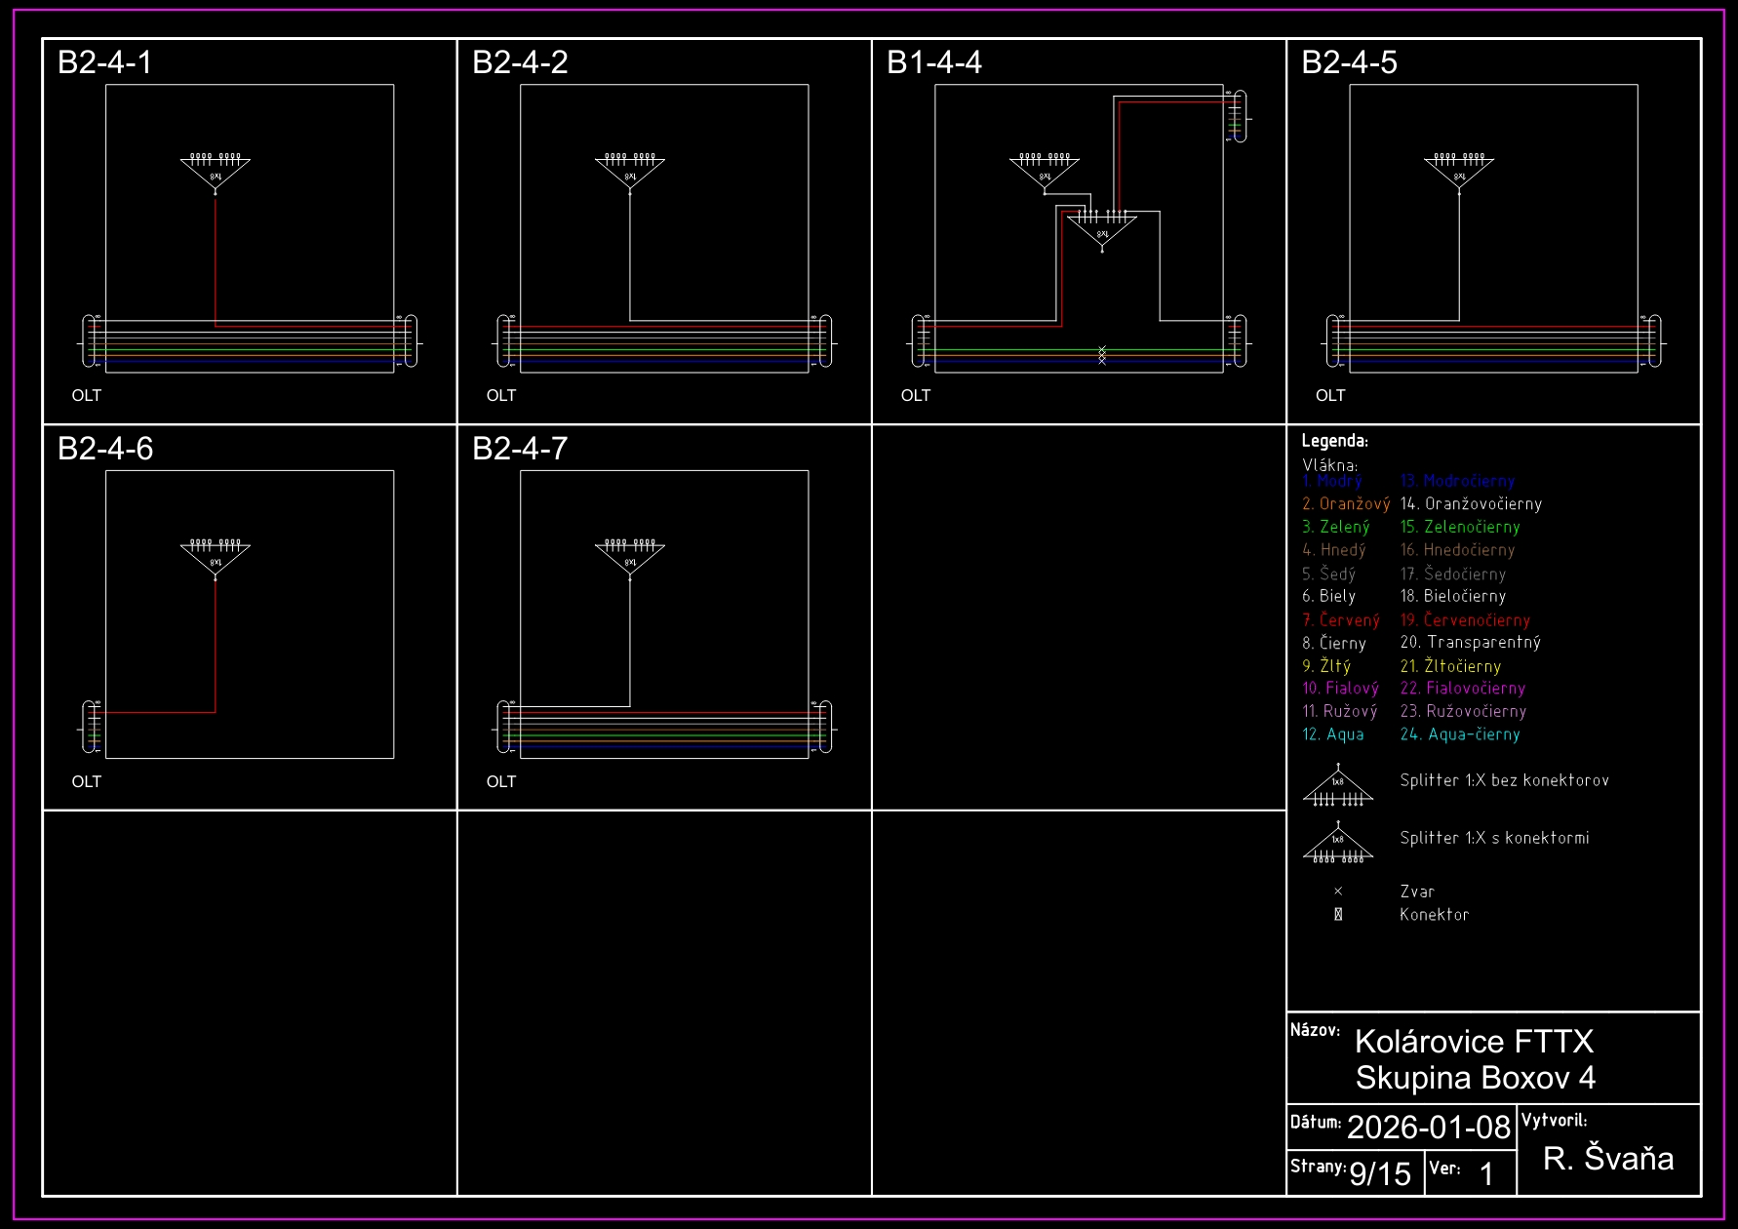
Task: Select the date 2026-01-08 field
Action: pyautogui.click(x=1428, y=1128)
